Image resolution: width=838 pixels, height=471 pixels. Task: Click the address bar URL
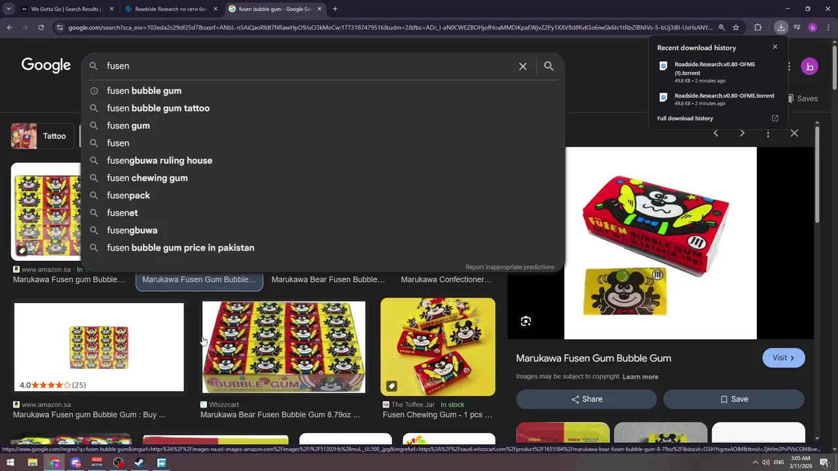point(390,27)
